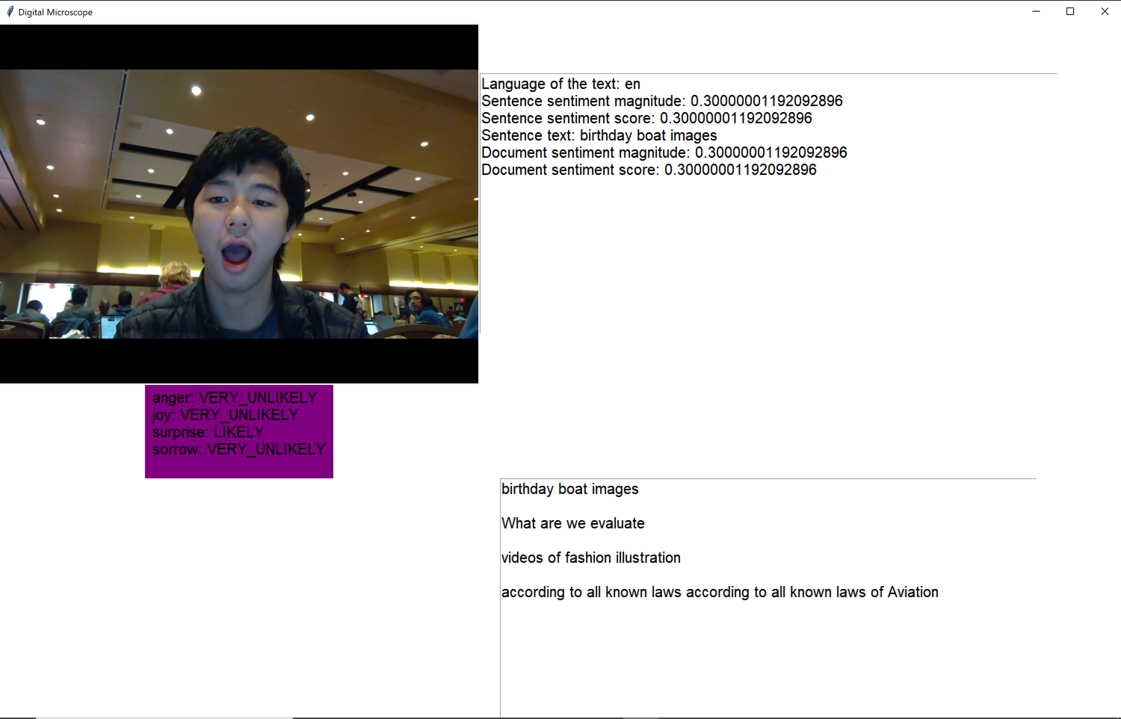Place cursor on Document sentiment score line
This screenshot has height=719, width=1121.
point(649,170)
